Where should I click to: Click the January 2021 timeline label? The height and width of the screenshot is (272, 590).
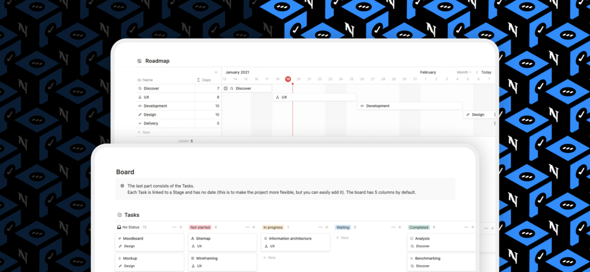[237, 72]
